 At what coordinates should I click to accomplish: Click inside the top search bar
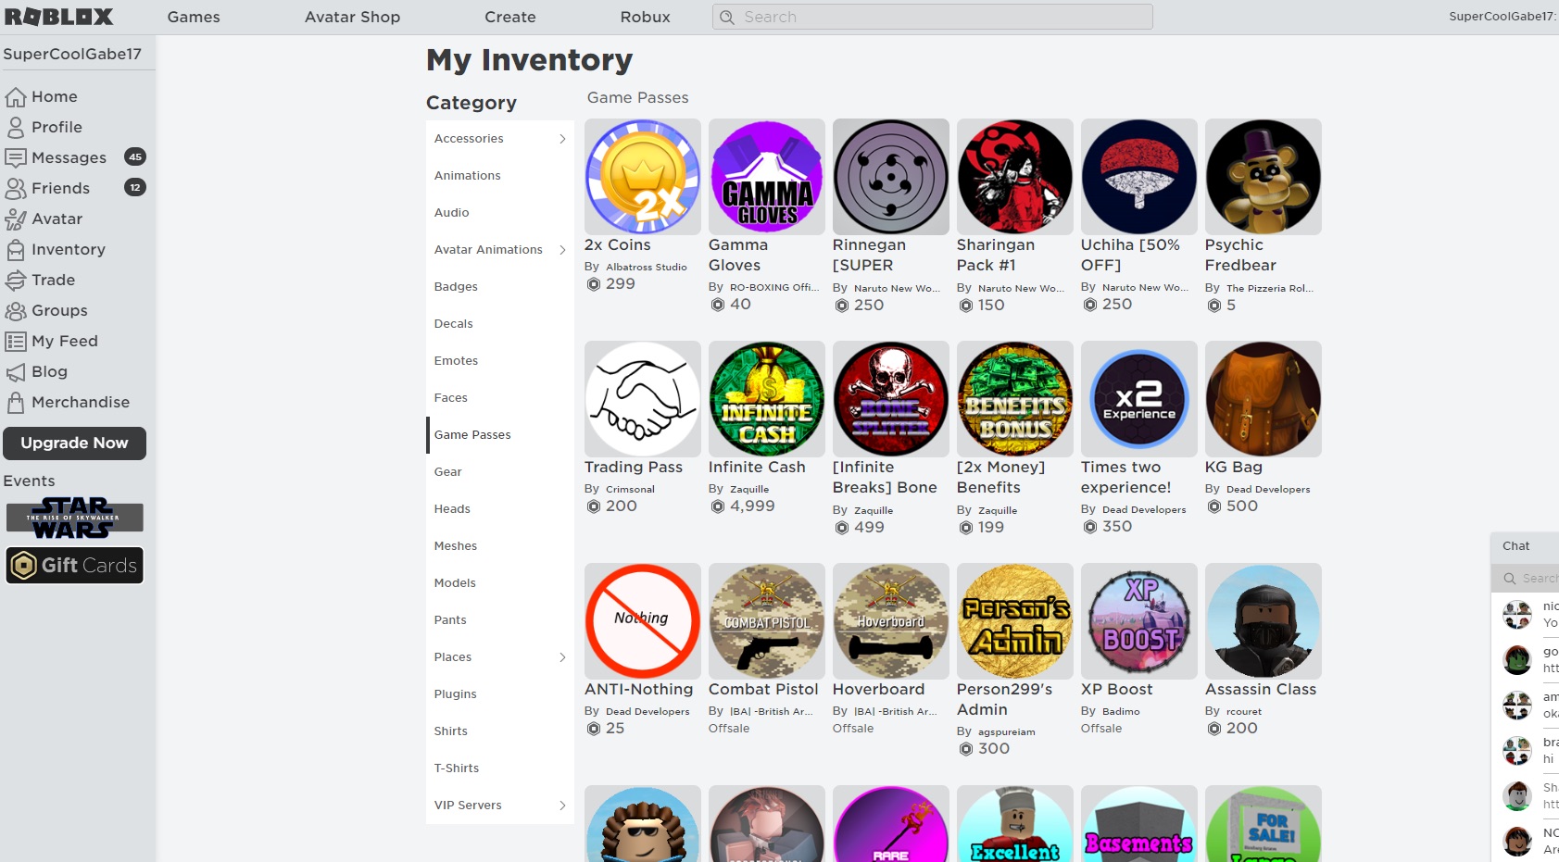click(930, 17)
